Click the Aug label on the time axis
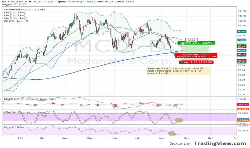The width and height of the screenshot is (250, 148). (162, 138)
